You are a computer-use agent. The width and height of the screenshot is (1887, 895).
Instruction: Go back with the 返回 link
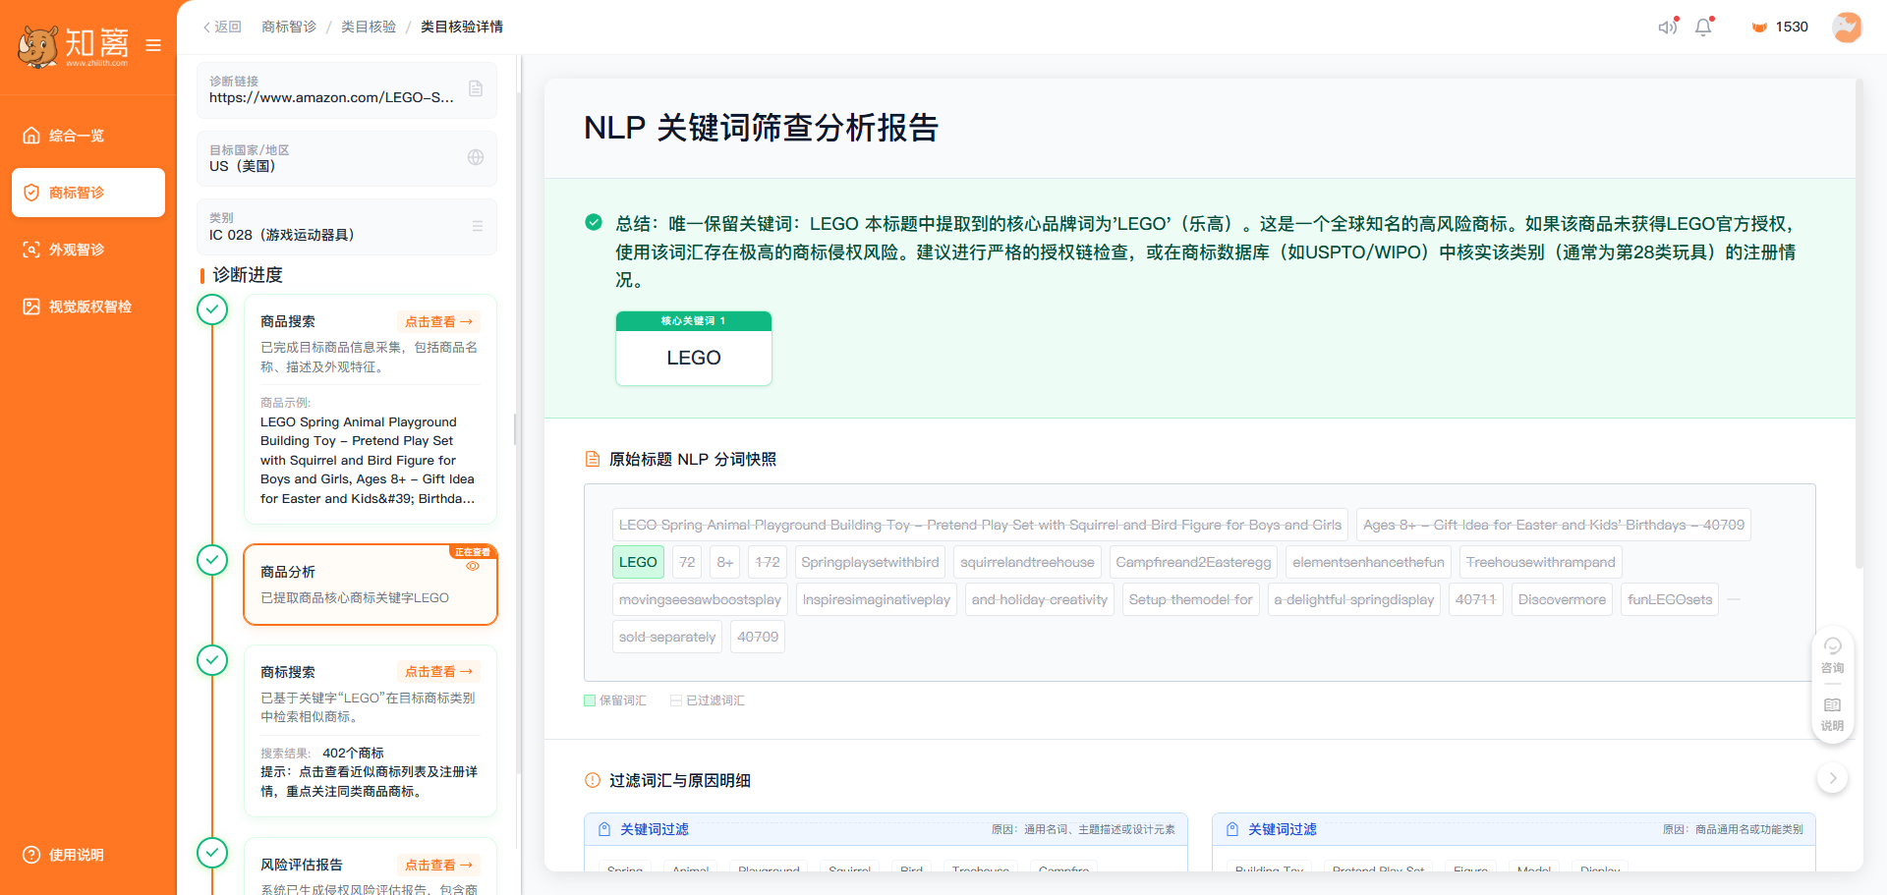[x=222, y=27]
